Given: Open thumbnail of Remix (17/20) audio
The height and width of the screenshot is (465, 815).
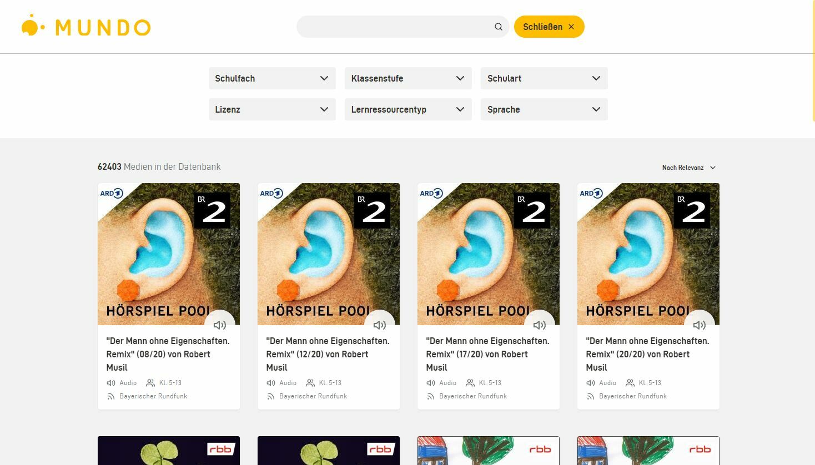Looking at the screenshot, I should [489, 254].
